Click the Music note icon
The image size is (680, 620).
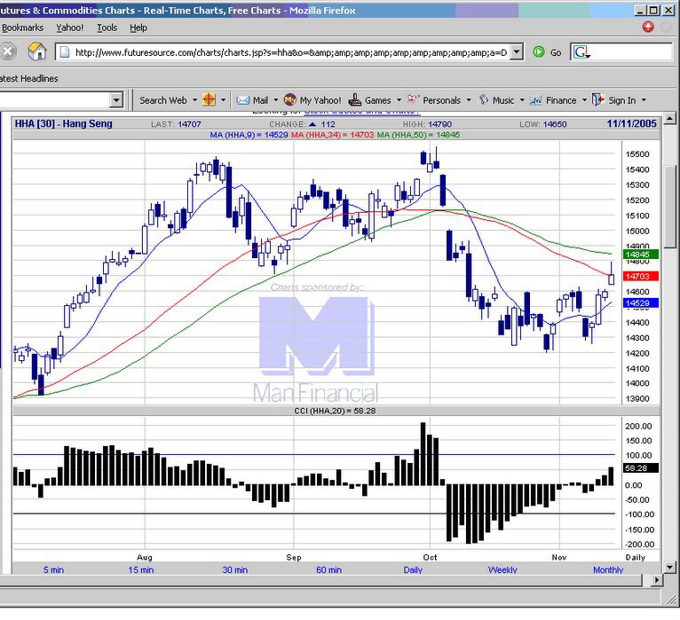pos(484,99)
